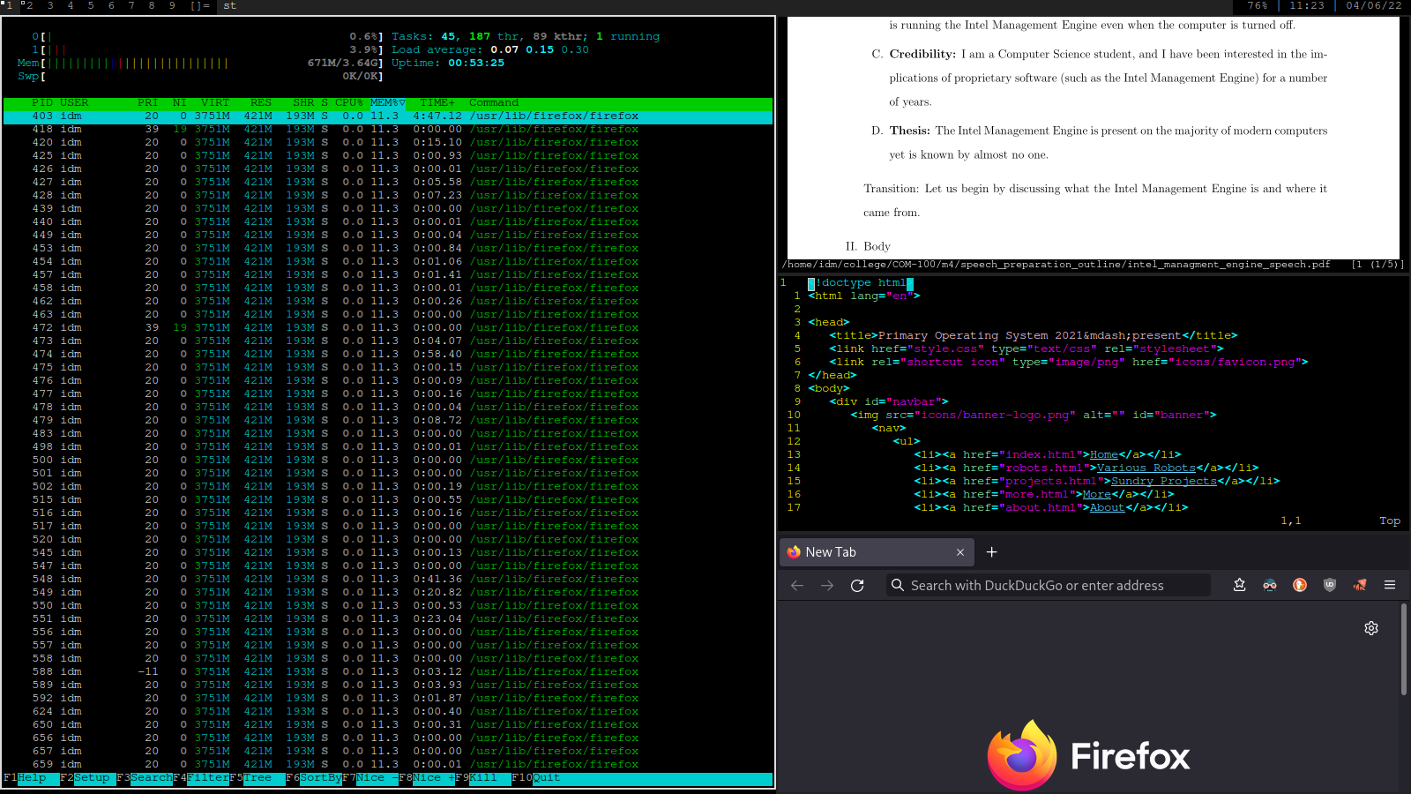Click the htop Mem usage meter
The height and width of the screenshot is (794, 1411).
[x=200, y=64]
